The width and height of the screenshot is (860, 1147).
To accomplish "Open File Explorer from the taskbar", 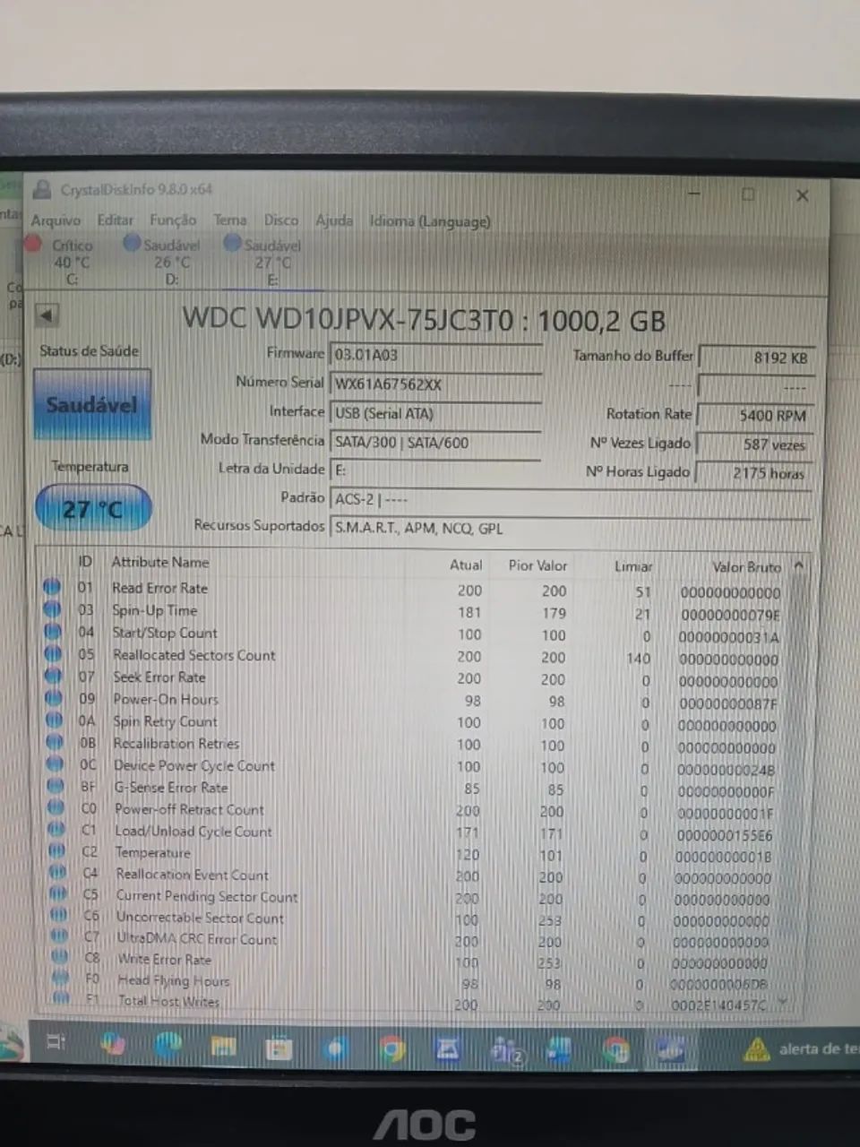I will (223, 1046).
